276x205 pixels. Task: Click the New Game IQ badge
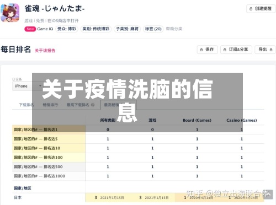(x=39, y=29)
